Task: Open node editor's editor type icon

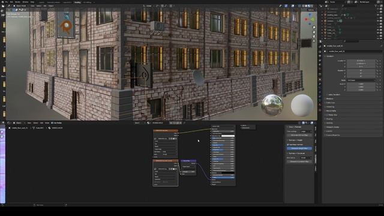Action: point(9,123)
